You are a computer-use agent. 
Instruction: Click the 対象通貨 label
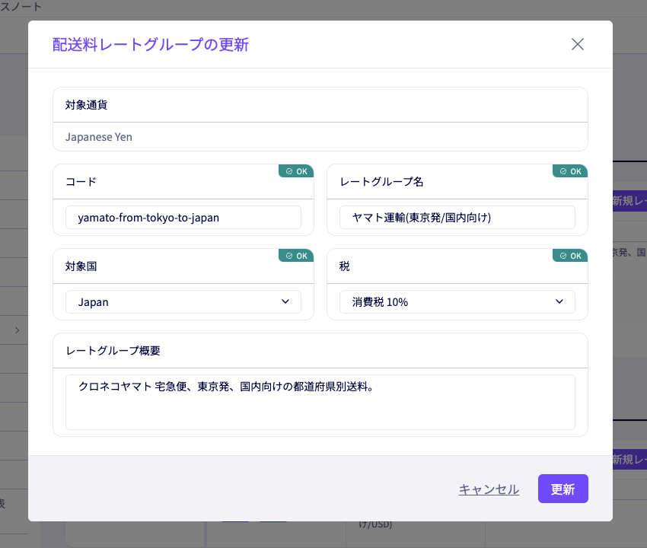[x=86, y=105]
